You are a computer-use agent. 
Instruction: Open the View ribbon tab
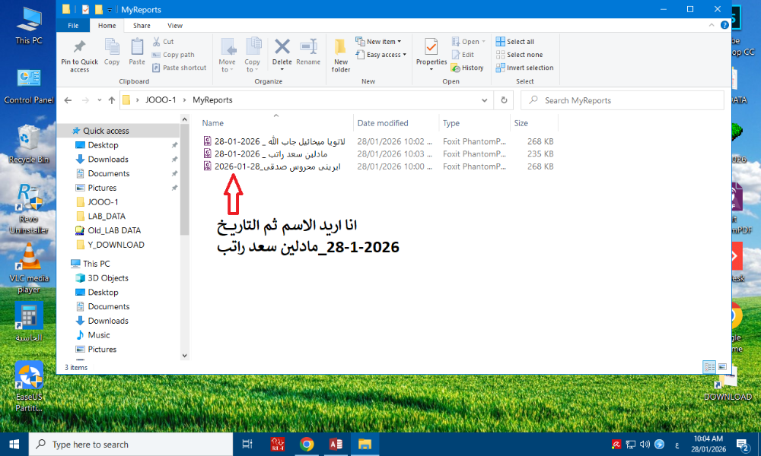(174, 25)
